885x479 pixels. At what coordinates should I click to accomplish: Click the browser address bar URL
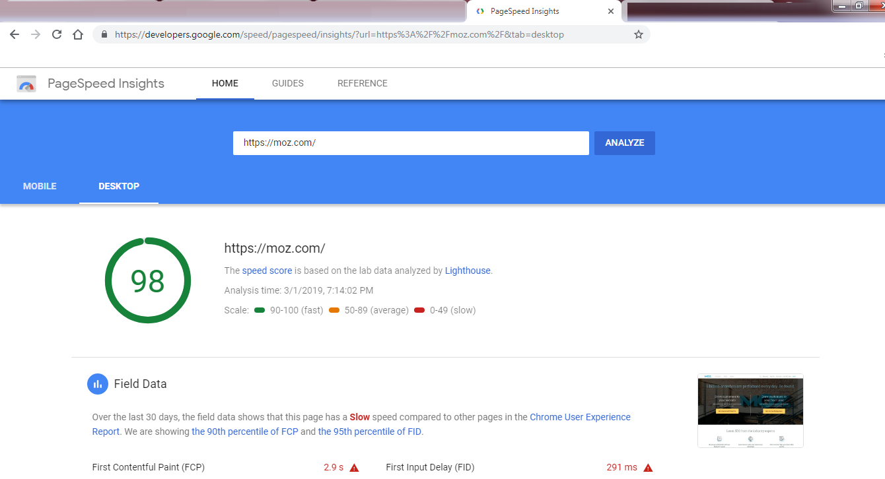pos(339,34)
